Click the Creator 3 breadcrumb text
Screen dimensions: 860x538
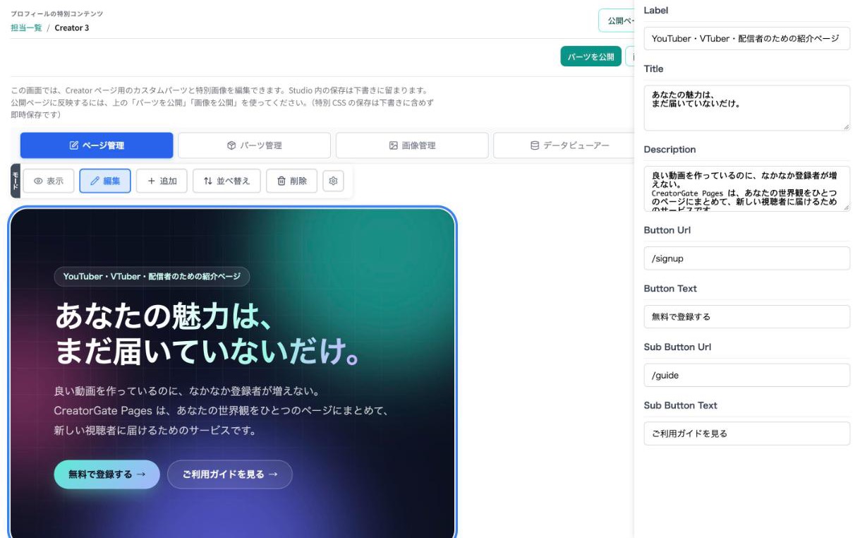point(72,28)
